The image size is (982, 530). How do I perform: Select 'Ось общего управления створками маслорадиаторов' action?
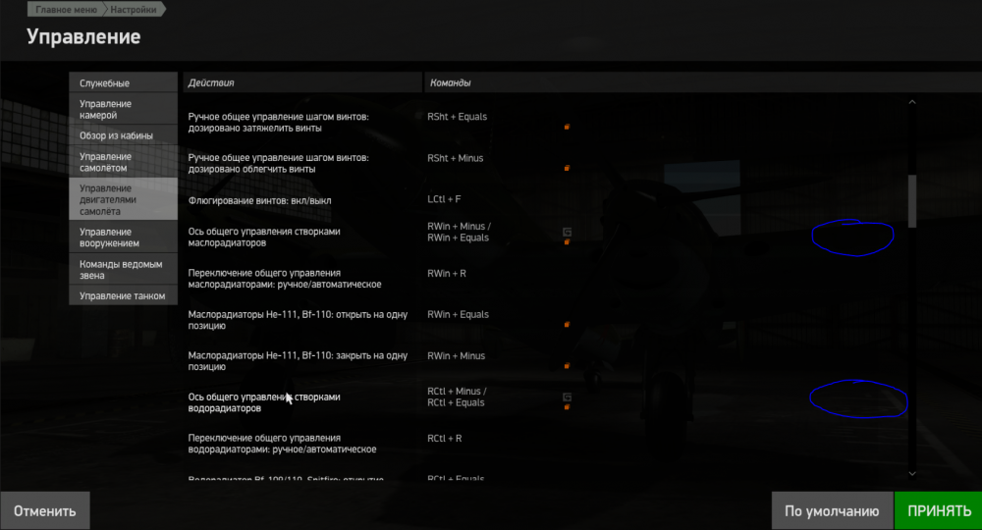pyautogui.click(x=263, y=238)
